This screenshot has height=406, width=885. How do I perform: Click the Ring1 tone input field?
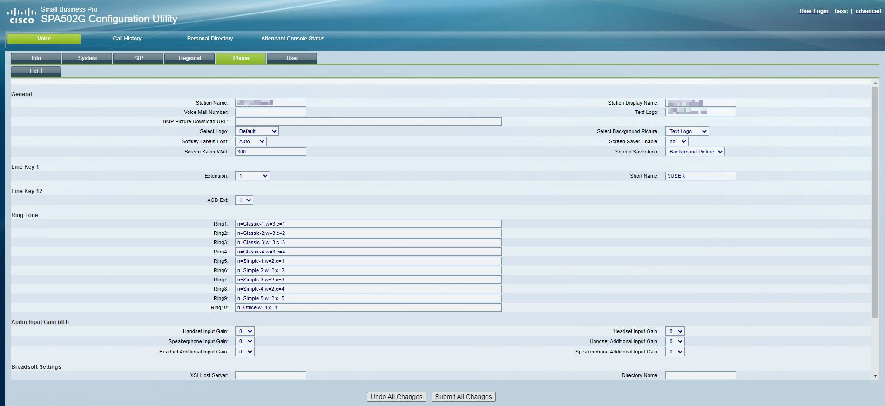click(x=368, y=224)
